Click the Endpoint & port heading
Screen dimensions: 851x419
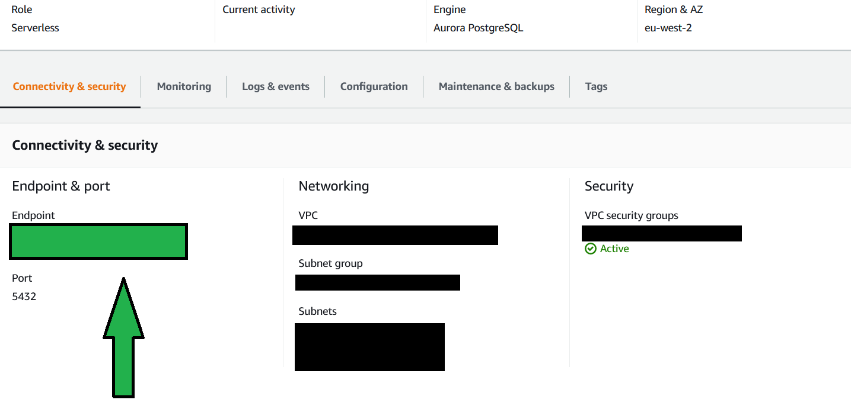point(61,186)
